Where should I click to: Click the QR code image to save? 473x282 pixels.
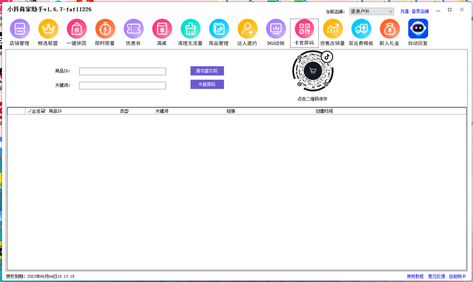tap(313, 71)
